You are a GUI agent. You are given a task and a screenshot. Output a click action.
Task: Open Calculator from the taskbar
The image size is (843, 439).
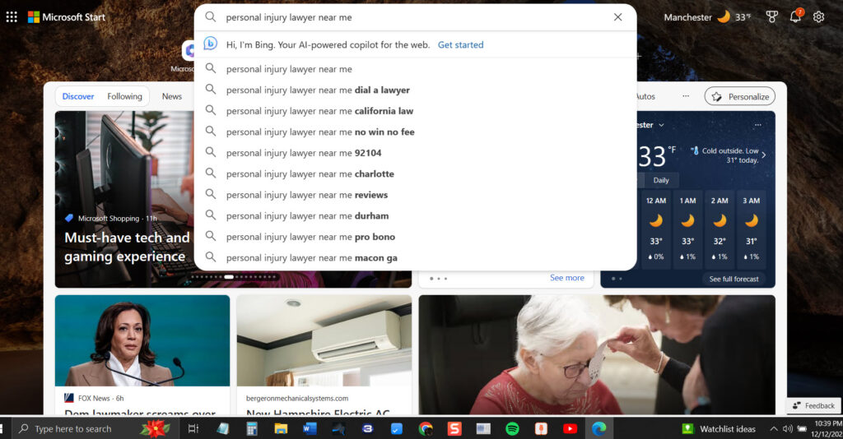click(252, 428)
